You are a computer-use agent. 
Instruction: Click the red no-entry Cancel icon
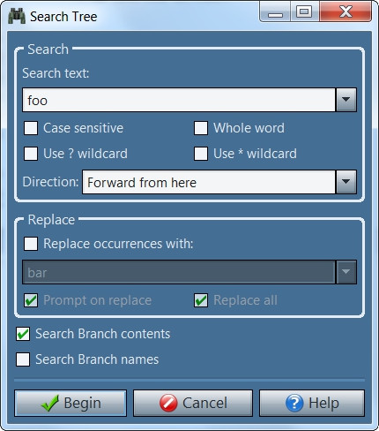(x=168, y=403)
